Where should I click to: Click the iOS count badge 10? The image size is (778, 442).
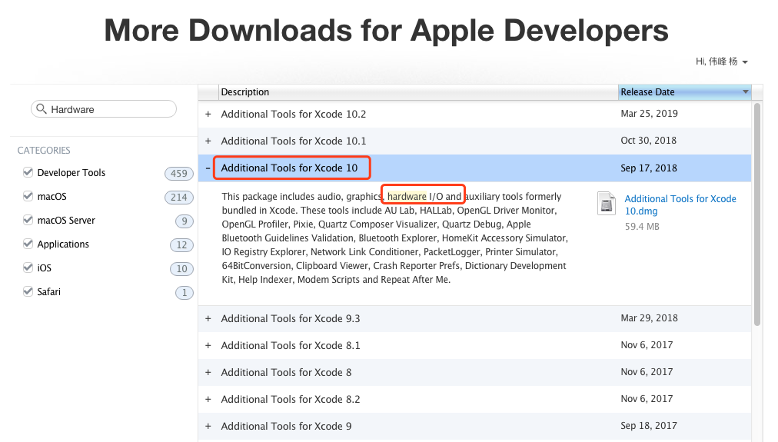pos(181,268)
